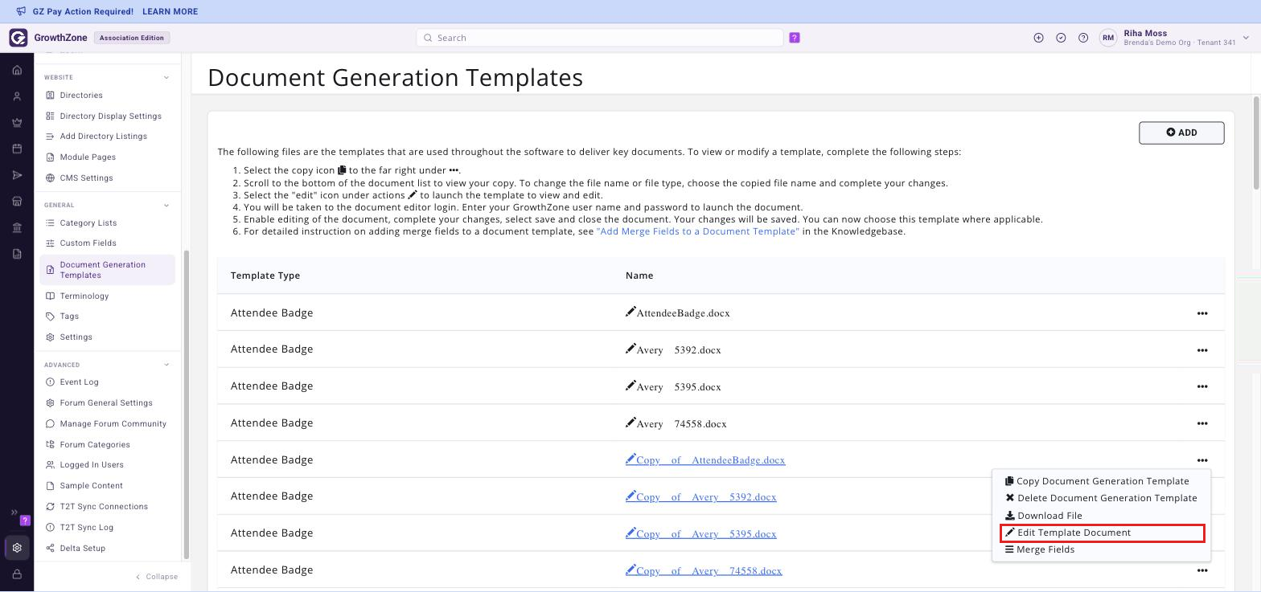The image size is (1261, 592).
Task: Open Event Log under Advanced
Action: tap(79, 382)
